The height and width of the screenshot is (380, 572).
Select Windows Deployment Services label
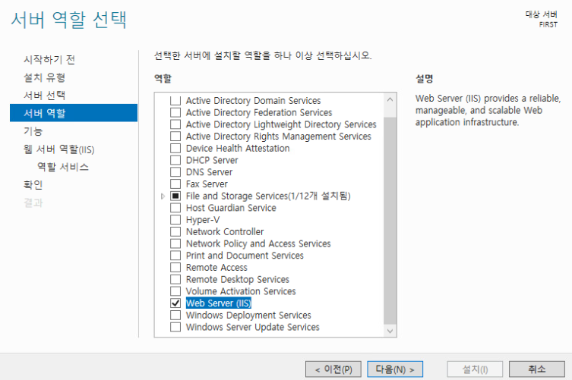coord(248,315)
